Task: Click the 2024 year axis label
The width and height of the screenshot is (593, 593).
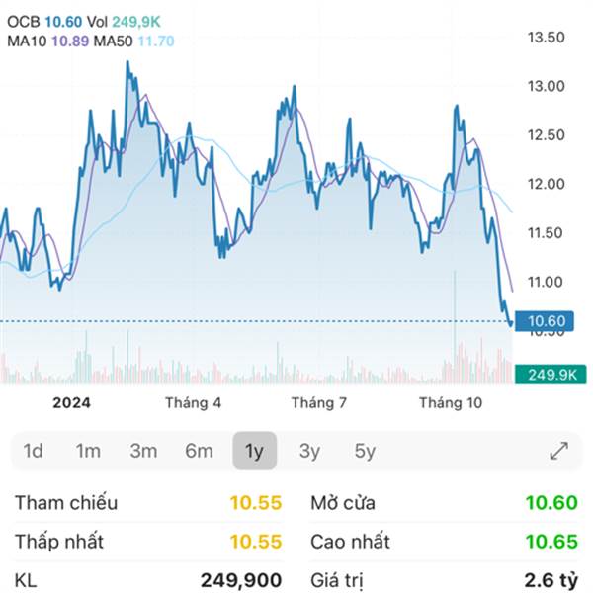Action: [71, 402]
